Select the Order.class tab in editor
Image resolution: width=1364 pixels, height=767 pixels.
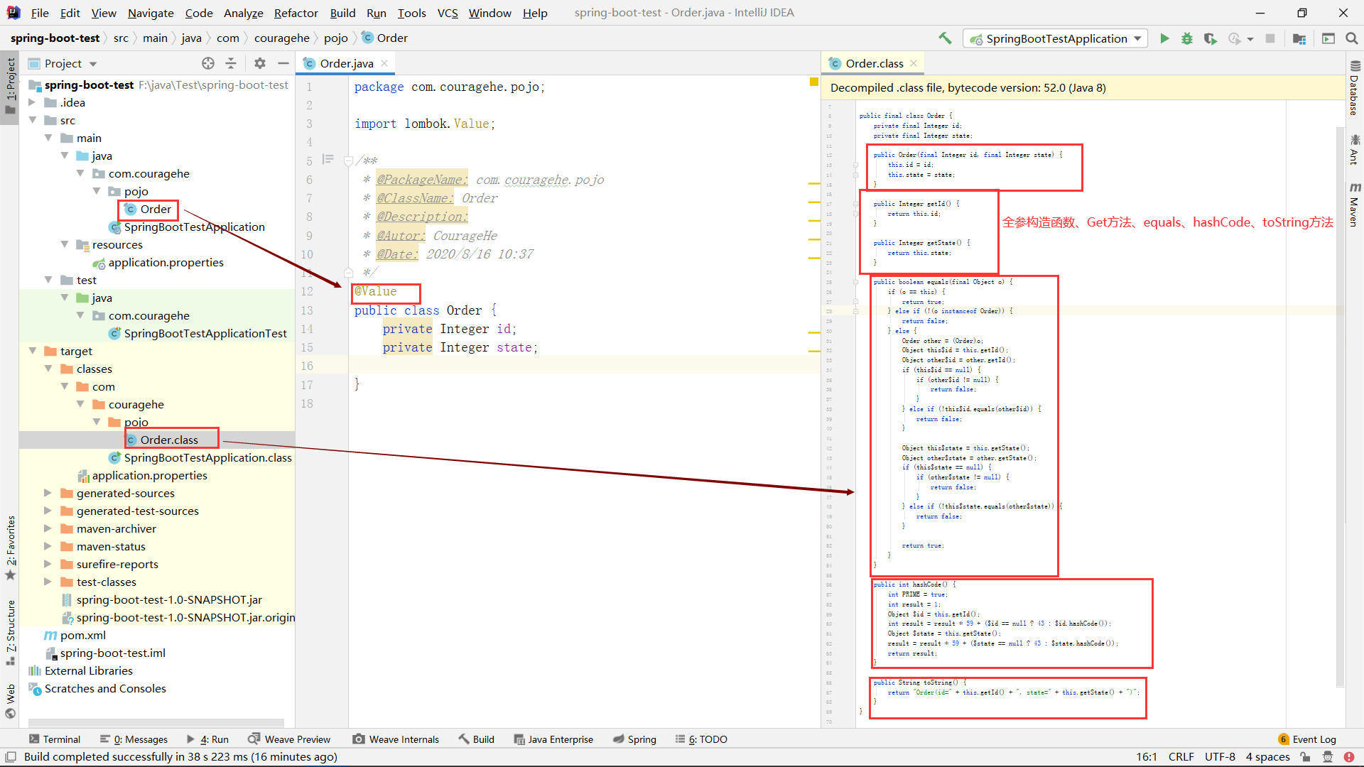[x=872, y=62]
